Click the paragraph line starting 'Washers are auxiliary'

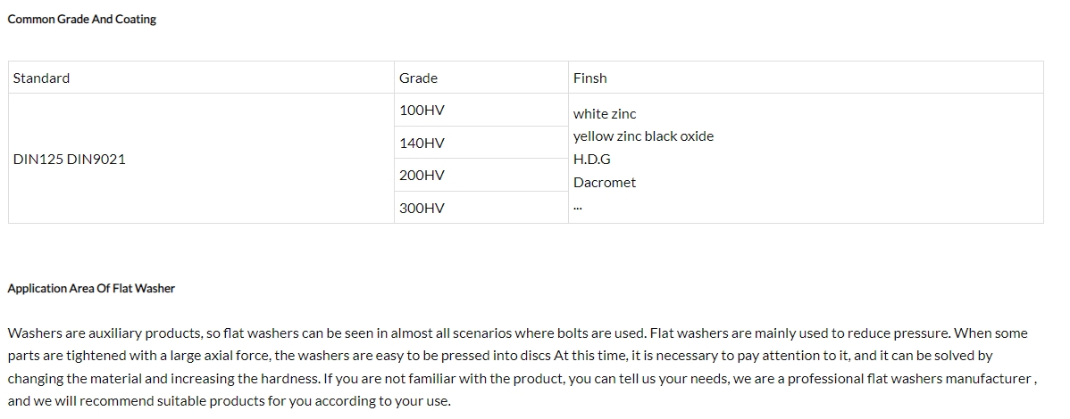point(517,333)
